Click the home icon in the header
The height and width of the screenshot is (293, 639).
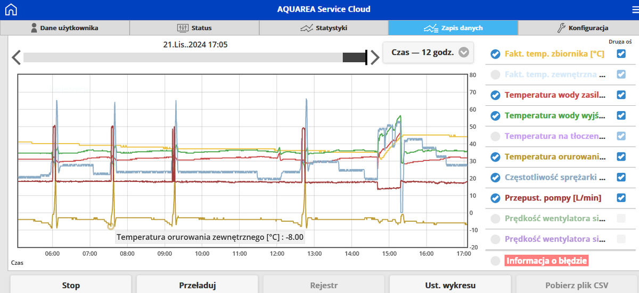[x=11, y=10]
